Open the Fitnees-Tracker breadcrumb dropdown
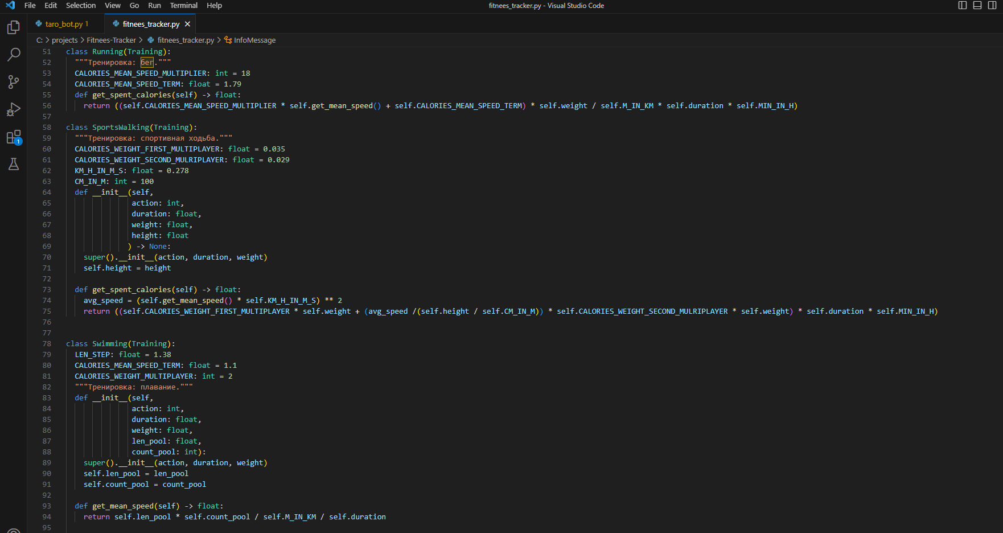The width and height of the screenshot is (1003, 533). pyautogui.click(x=112, y=40)
